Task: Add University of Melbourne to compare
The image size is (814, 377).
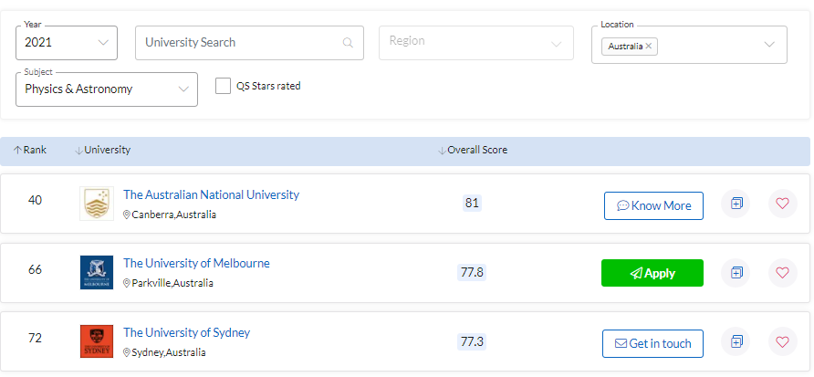Action: pos(736,273)
